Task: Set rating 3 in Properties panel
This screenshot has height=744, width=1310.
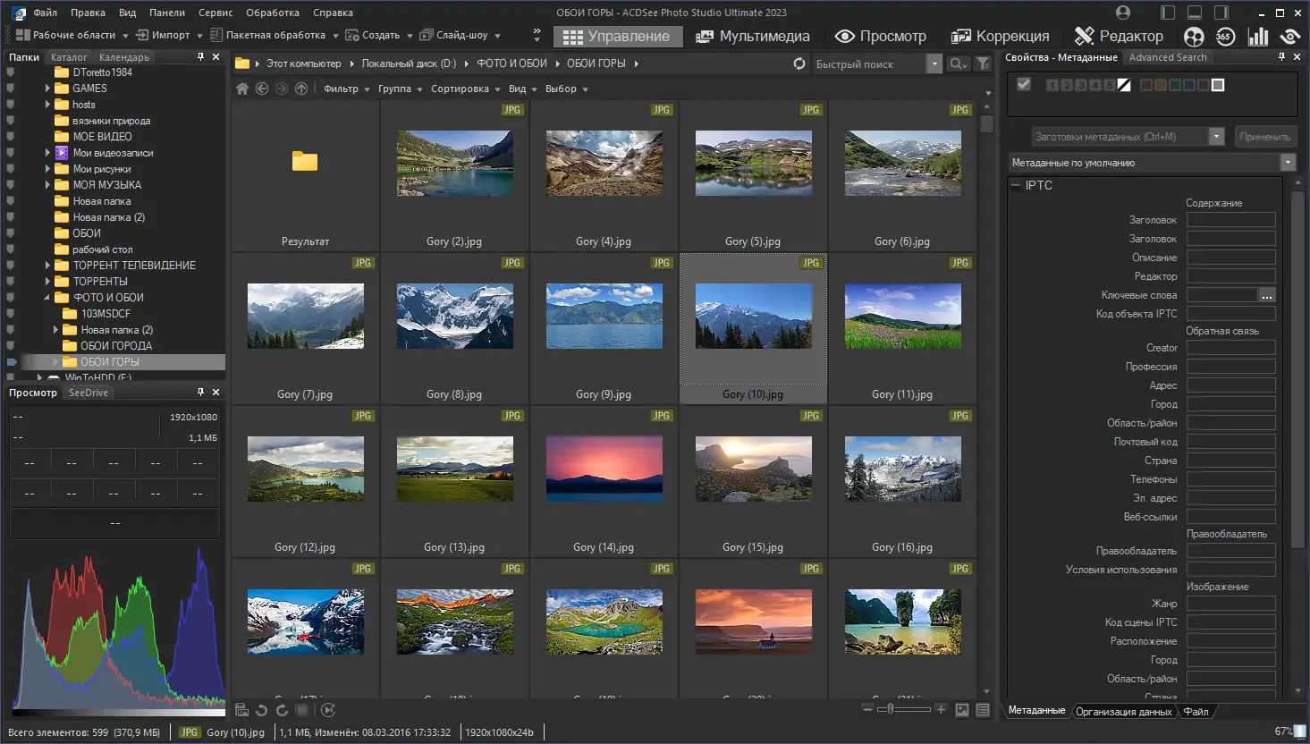Action: [x=1081, y=85]
